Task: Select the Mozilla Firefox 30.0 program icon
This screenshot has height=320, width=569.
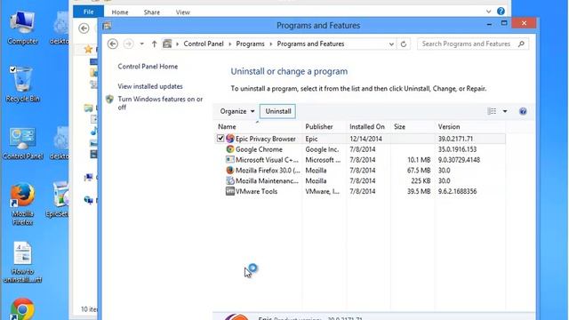Action: pyautogui.click(x=230, y=170)
